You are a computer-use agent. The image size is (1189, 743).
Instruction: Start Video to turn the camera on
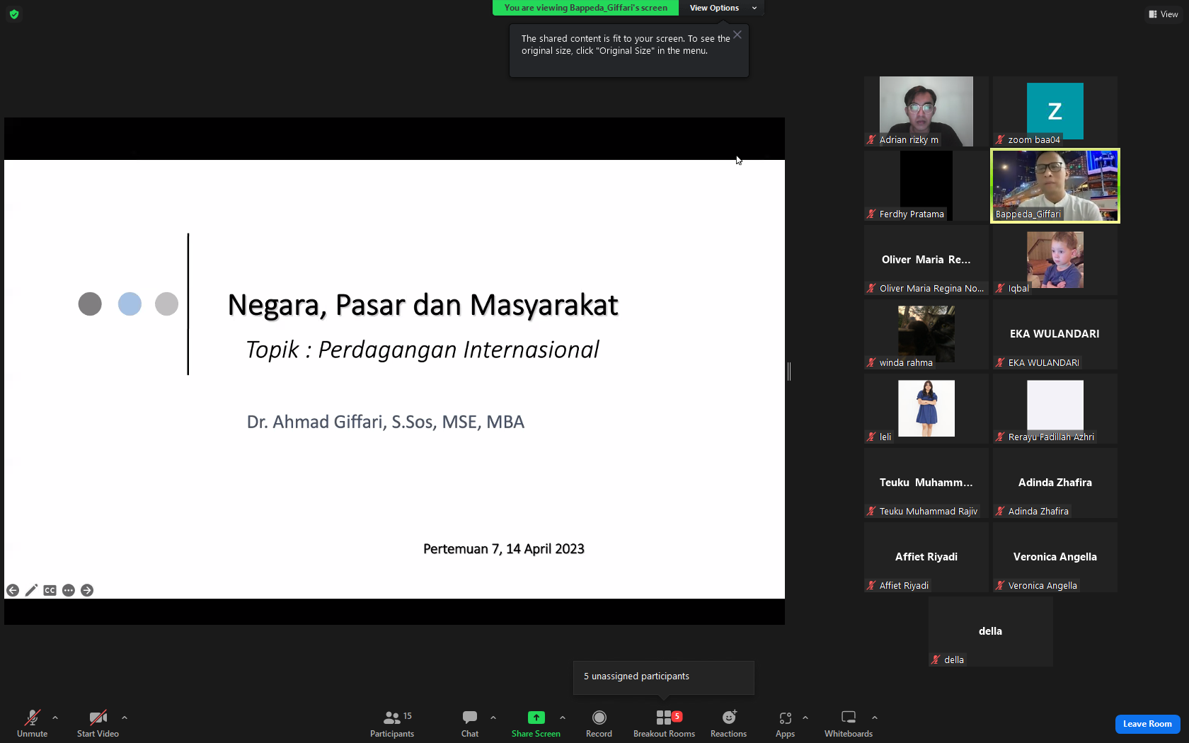(98, 724)
